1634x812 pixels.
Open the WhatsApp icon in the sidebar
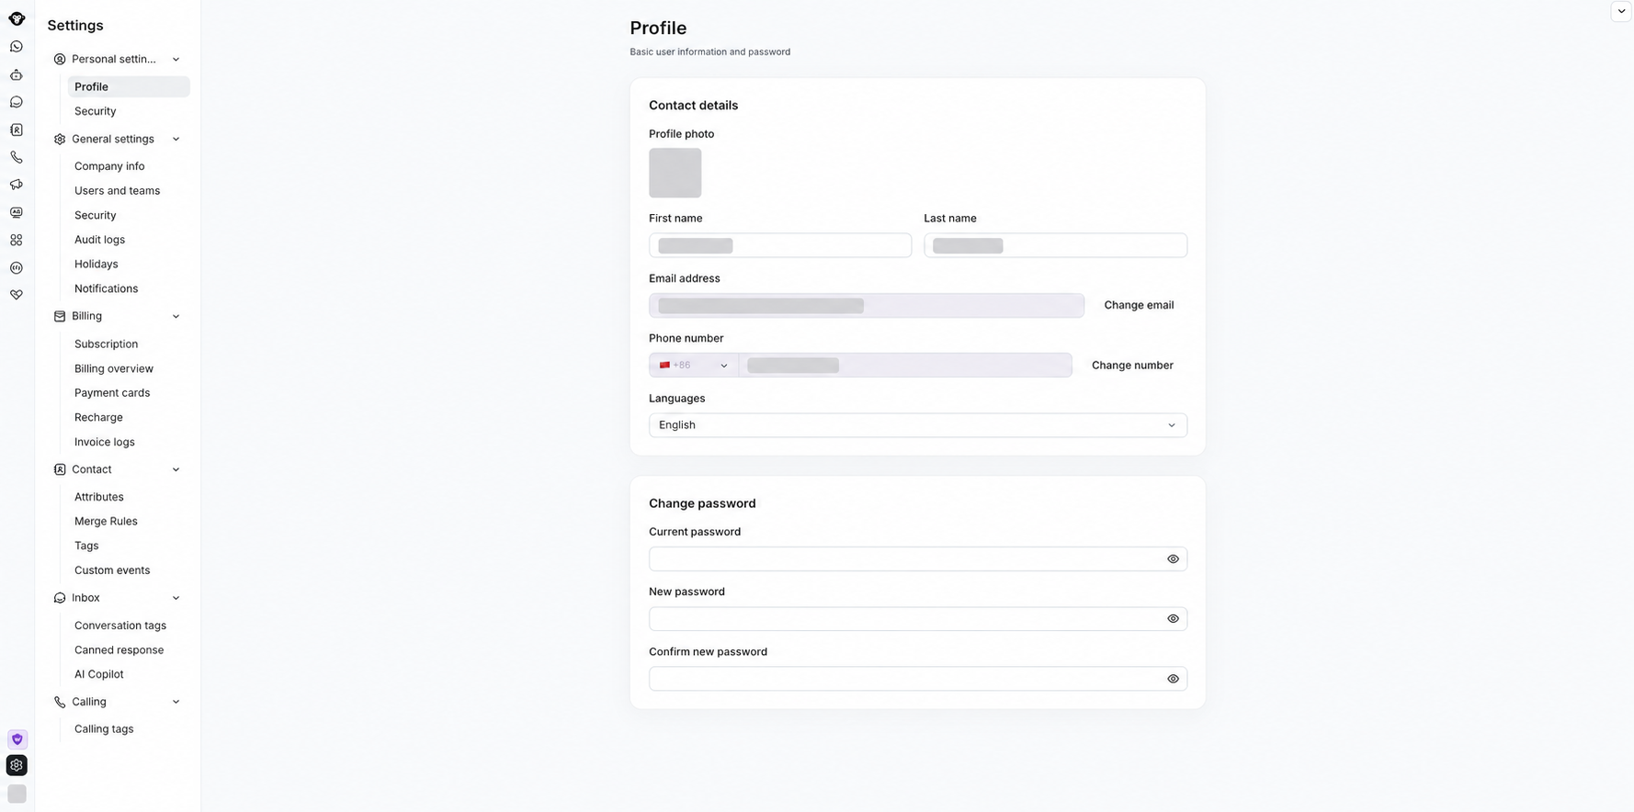17,47
